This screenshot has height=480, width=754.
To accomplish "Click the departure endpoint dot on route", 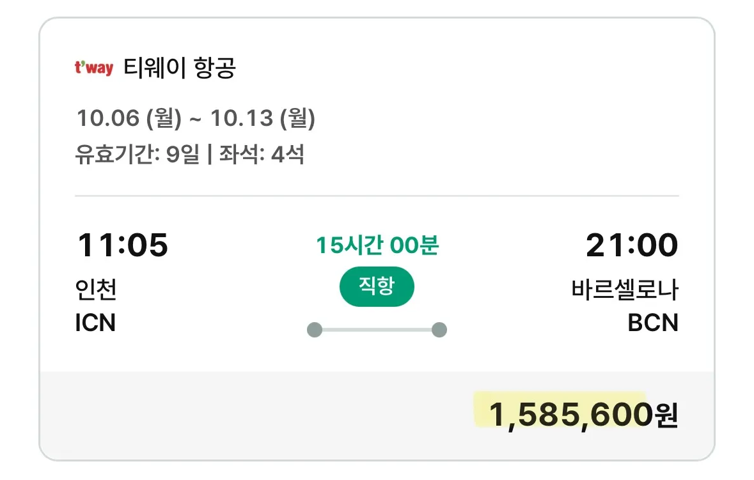I will (x=313, y=330).
